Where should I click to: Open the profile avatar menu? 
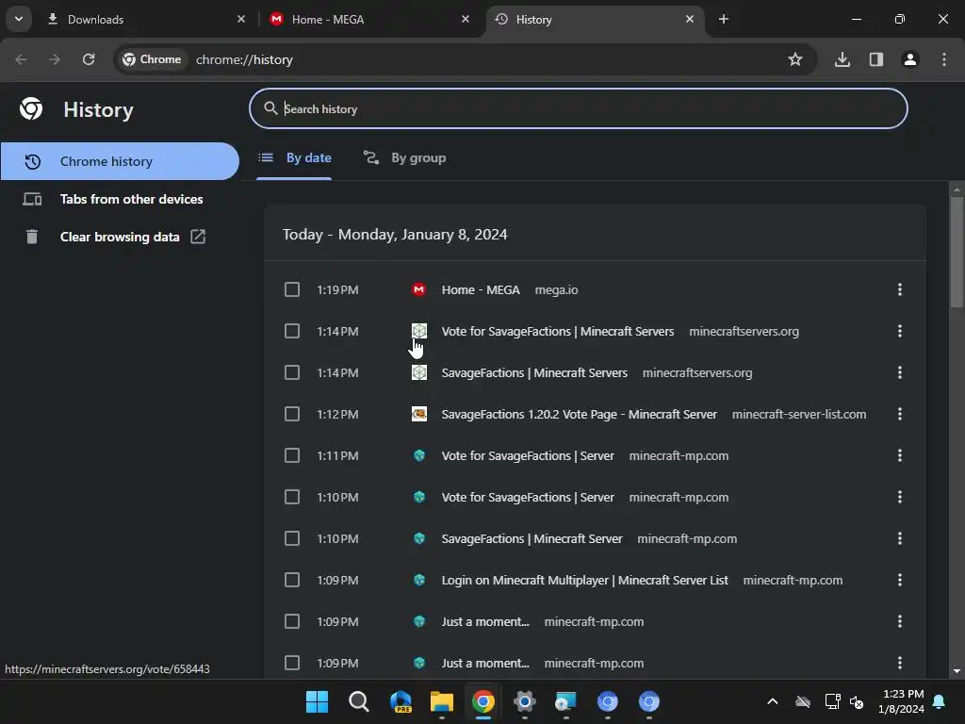coord(910,59)
